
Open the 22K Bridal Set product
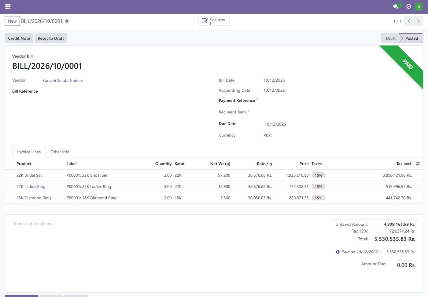pos(29,175)
